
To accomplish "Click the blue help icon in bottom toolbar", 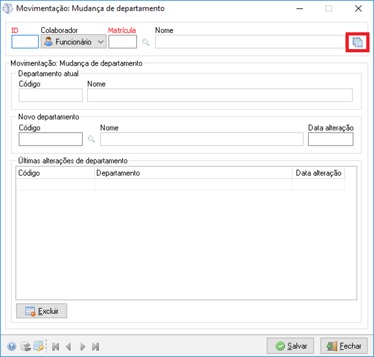I will coord(12,346).
